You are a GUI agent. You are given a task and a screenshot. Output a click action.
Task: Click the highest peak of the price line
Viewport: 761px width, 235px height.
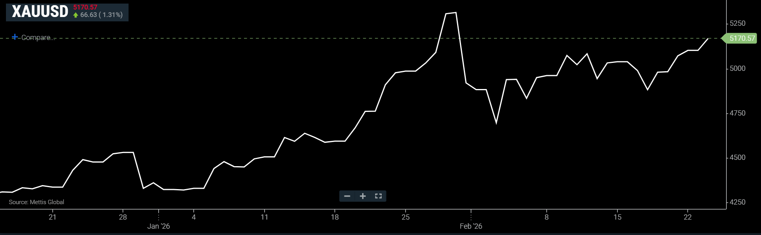pyautogui.click(x=455, y=13)
